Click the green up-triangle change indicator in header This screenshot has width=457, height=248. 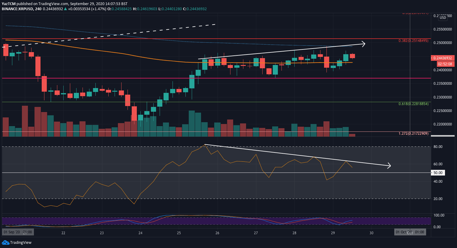click(65, 9)
